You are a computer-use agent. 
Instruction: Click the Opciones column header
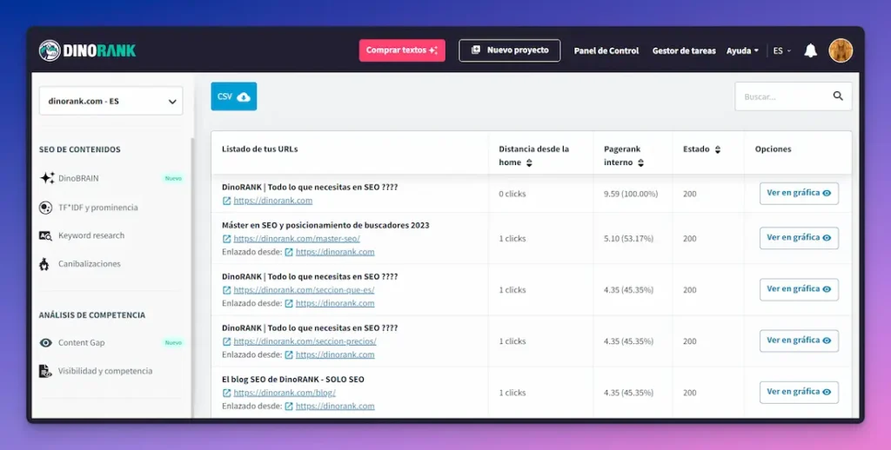pyautogui.click(x=773, y=149)
